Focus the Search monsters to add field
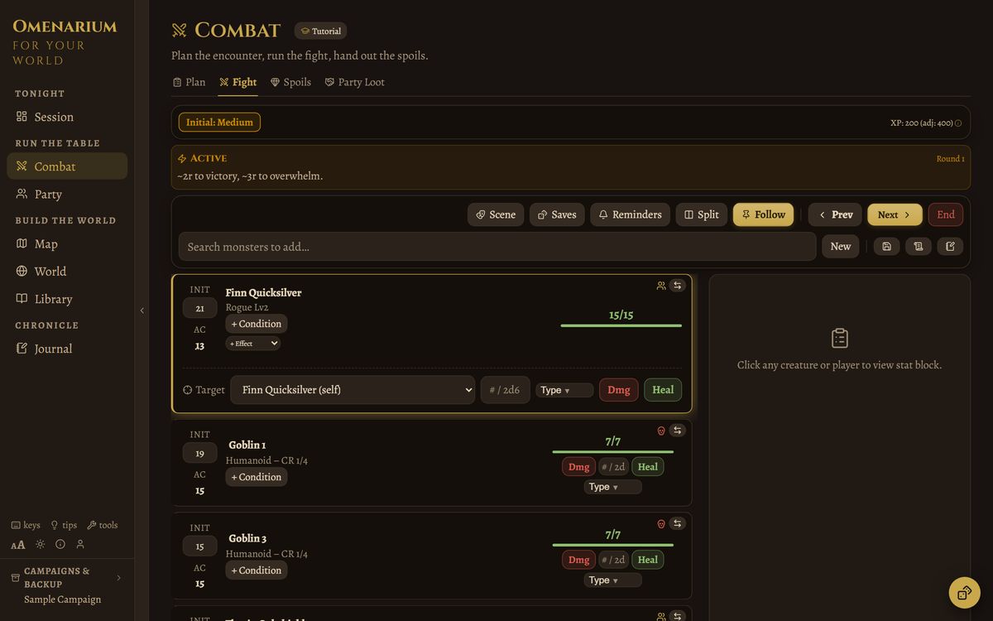 pos(497,247)
